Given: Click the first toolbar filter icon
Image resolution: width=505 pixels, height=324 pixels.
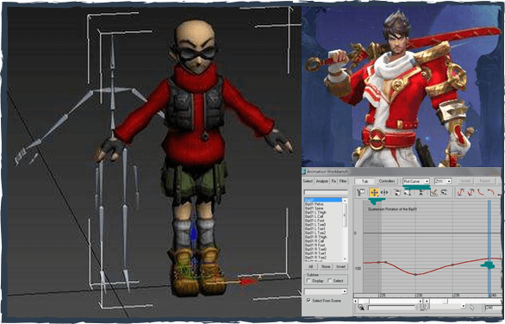Looking at the screenshot, I should point(361,193).
